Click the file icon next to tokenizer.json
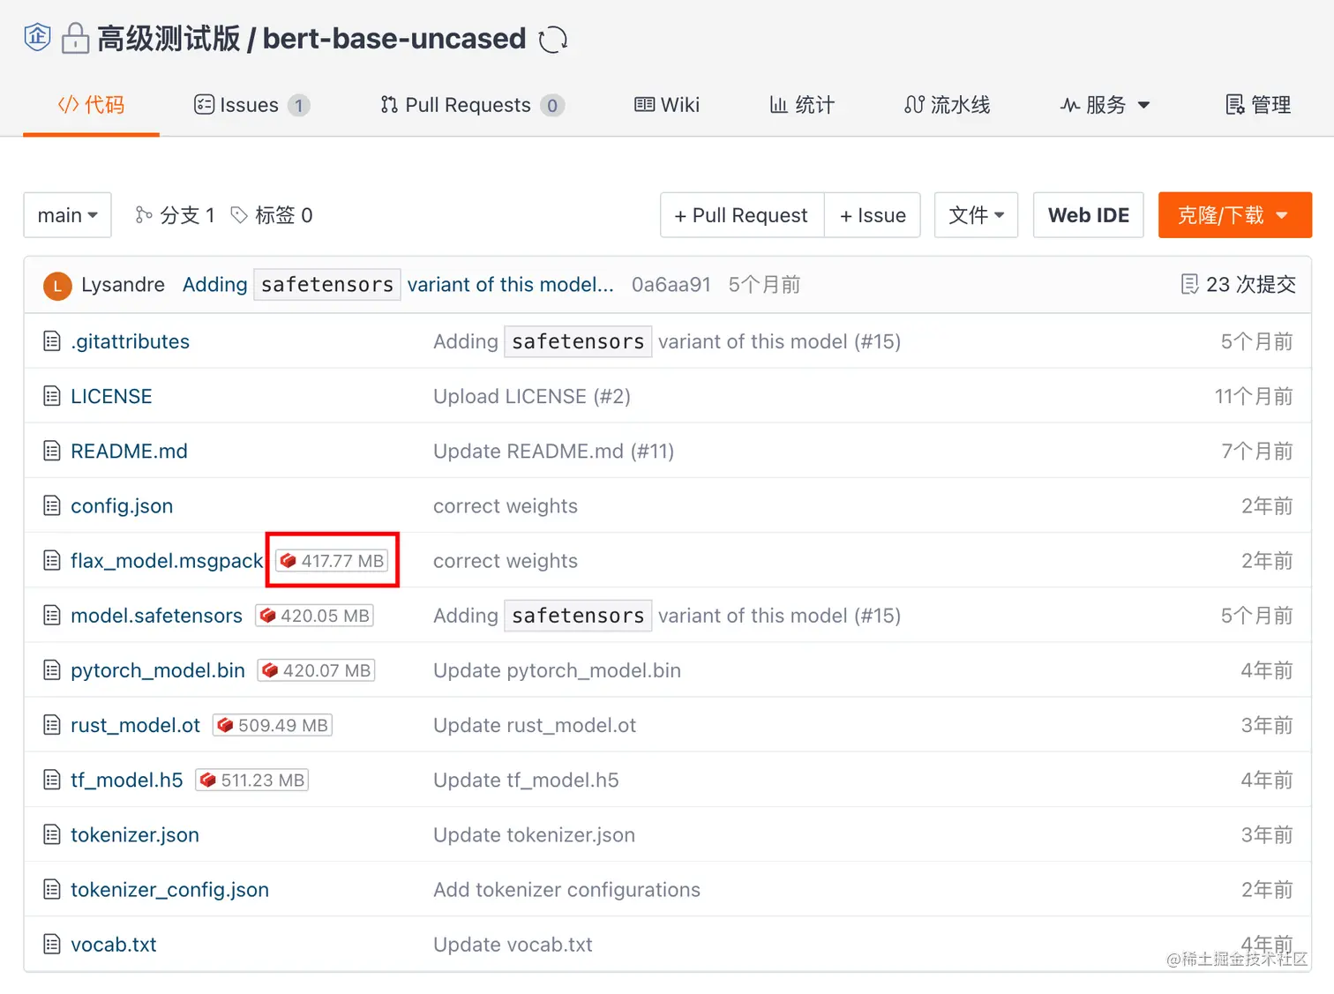The height and width of the screenshot is (994, 1334). tap(52, 834)
